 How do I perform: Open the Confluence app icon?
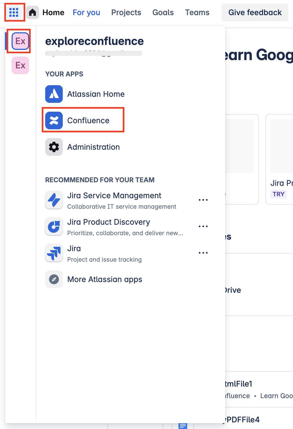tap(54, 120)
